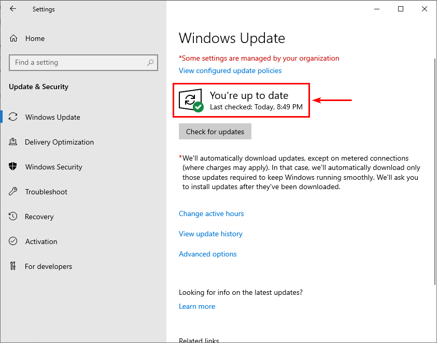Open Delivery Optimization settings
Image resolution: width=437 pixels, height=343 pixels.
pyautogui.click(x=60, y=142)
